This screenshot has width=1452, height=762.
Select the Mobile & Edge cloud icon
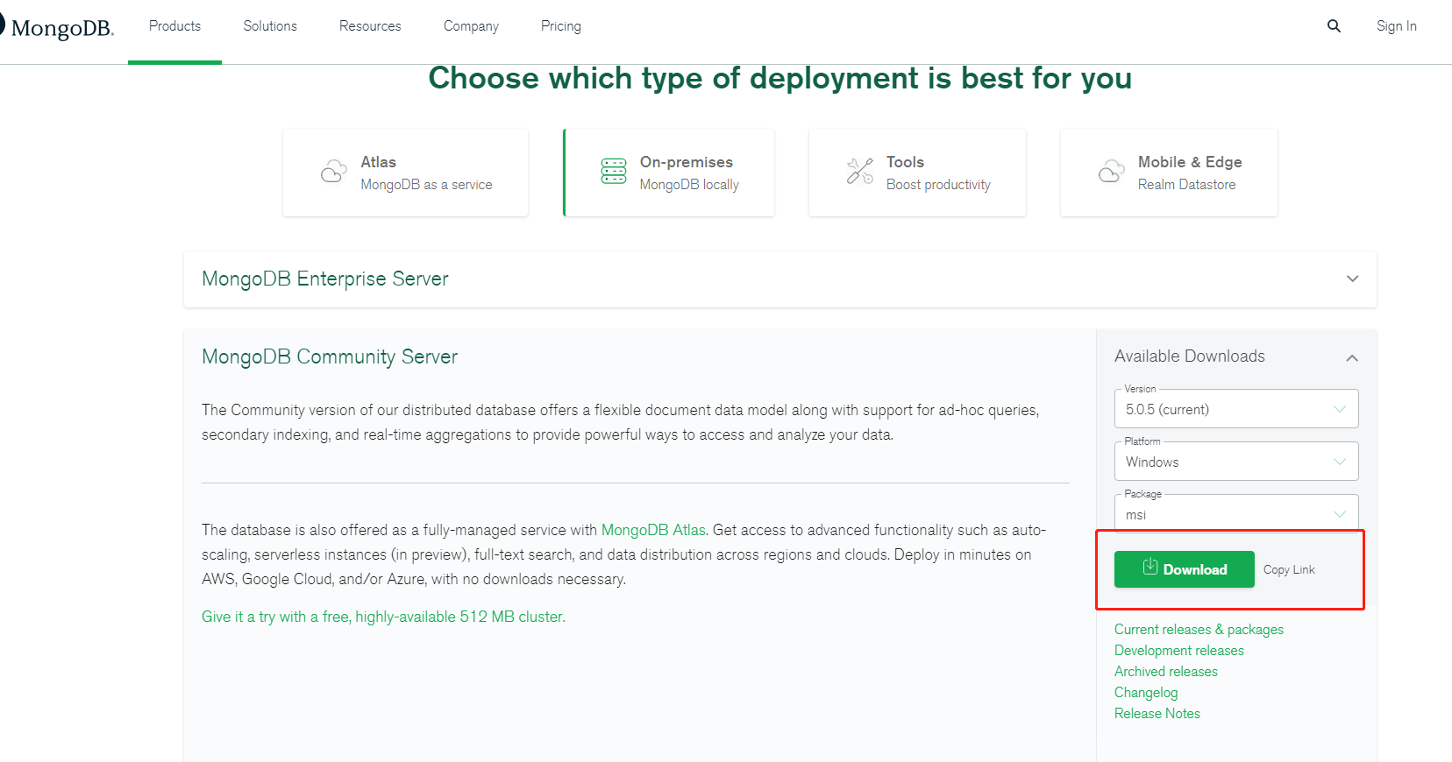coord(1112,171)
